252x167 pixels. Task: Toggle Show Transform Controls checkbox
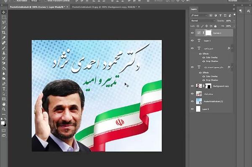tap(46, 1)
